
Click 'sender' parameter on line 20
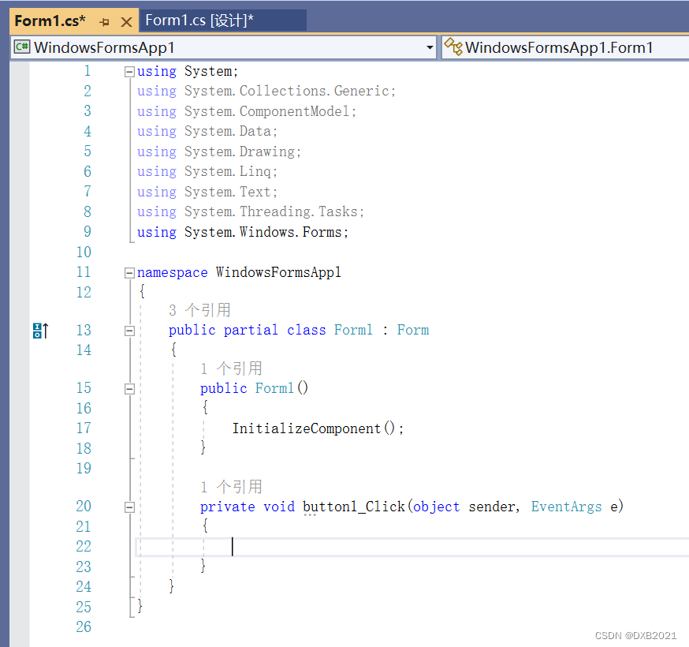coord(492,507)
